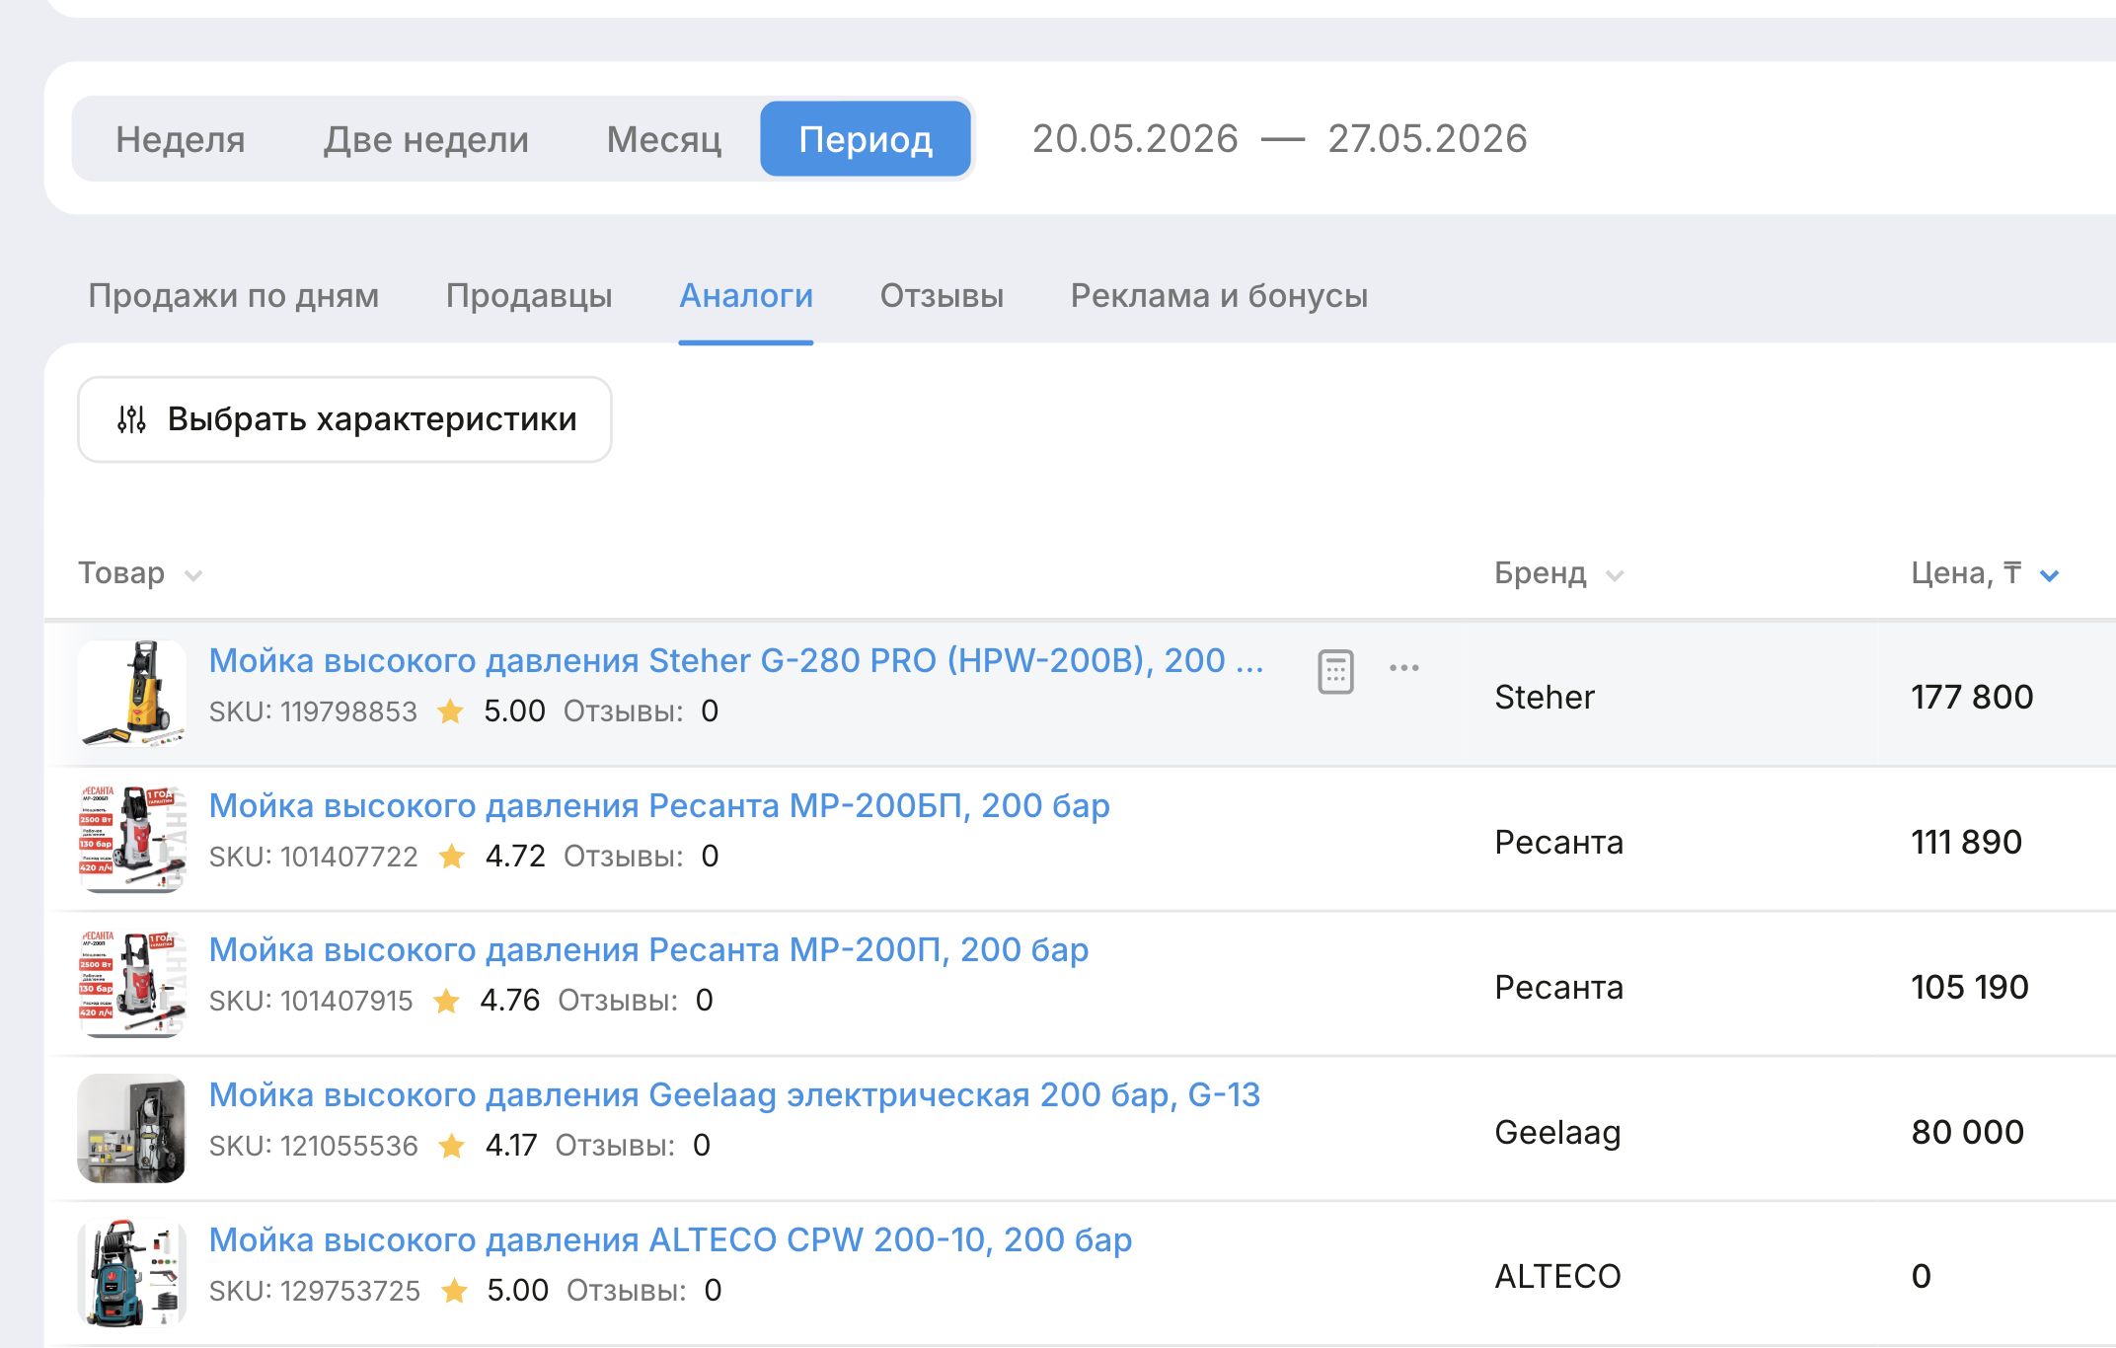The image size is (2116, 1348).
Task: Open Geelaag G-13 product link
Action: click(x=734, y=1094)
